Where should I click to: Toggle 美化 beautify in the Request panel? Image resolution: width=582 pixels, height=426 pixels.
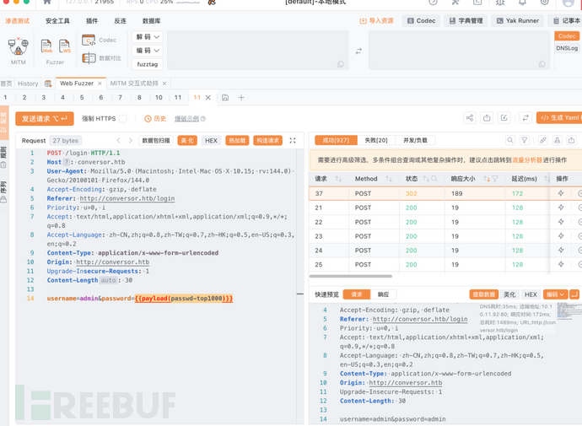click(187, 141)
